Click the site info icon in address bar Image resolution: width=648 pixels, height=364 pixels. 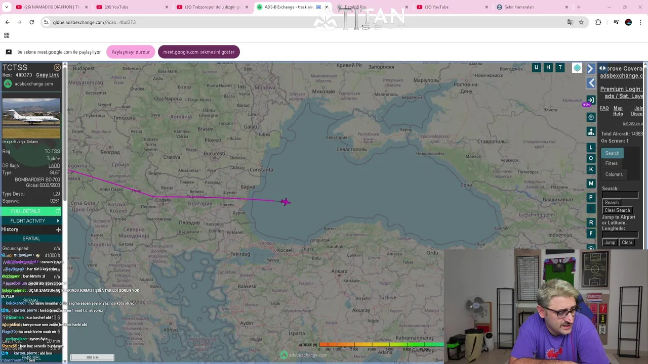click(x=46, y=22)
